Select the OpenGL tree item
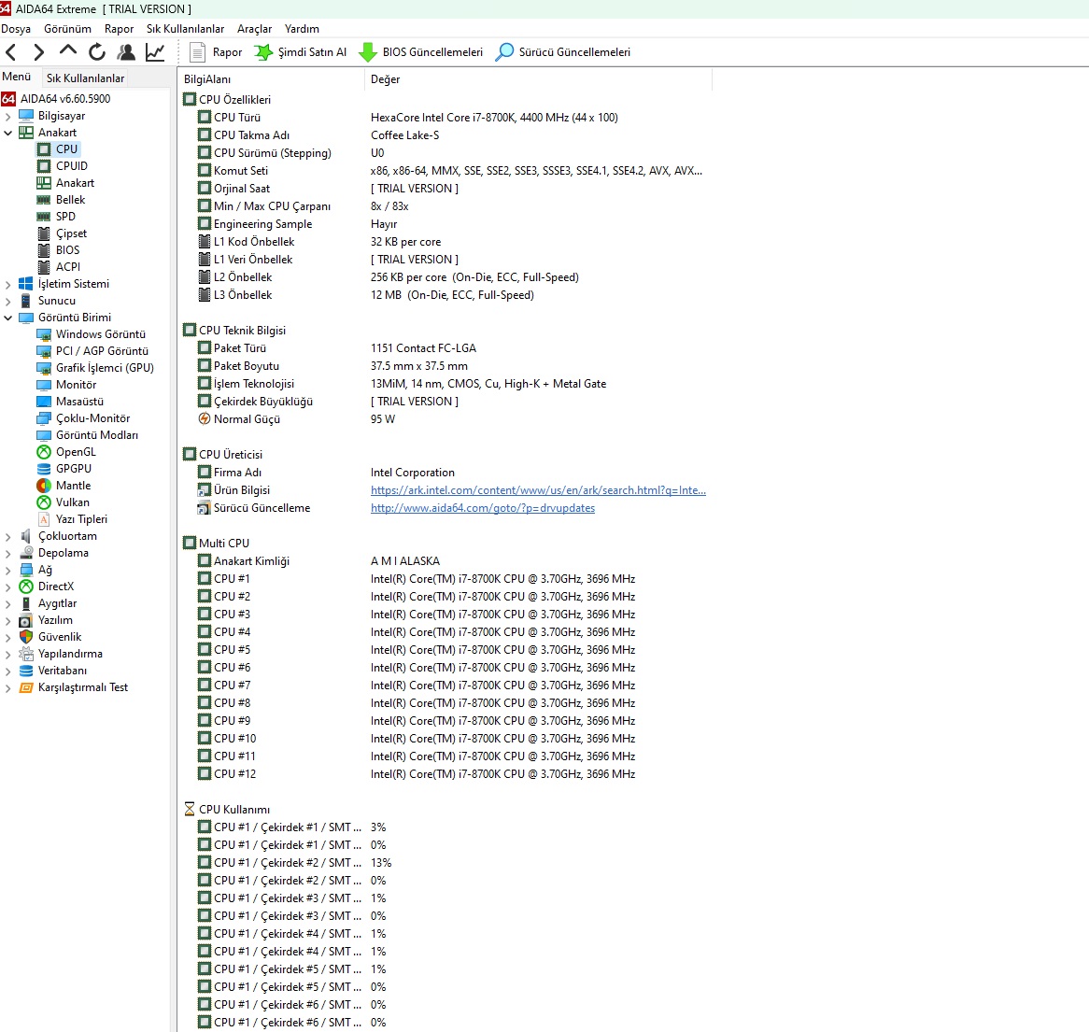 [x=76, y=452]
